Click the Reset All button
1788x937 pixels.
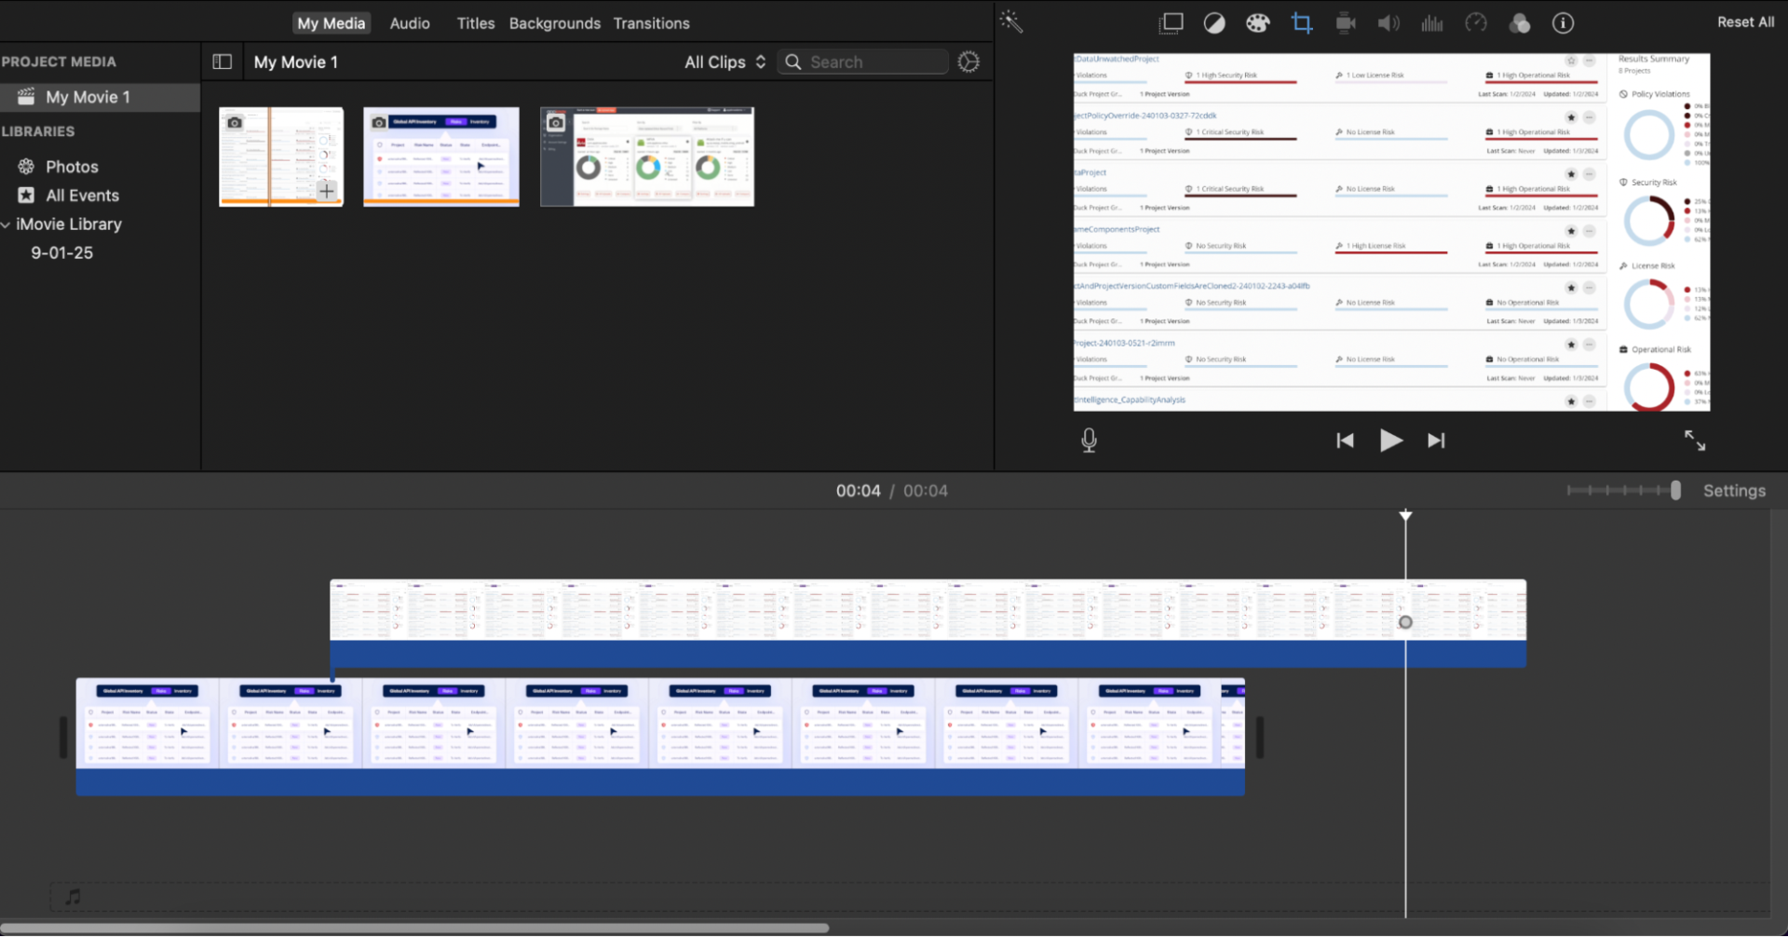click(1745, 21)
